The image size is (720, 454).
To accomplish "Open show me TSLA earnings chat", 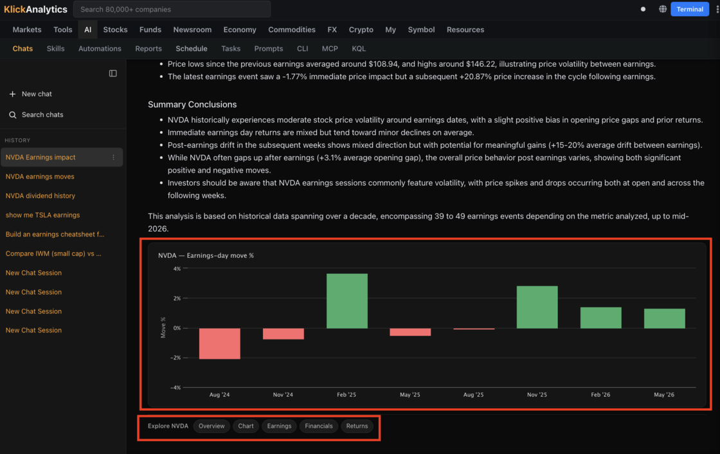I will pyautogui.click(x=42, y=215).
